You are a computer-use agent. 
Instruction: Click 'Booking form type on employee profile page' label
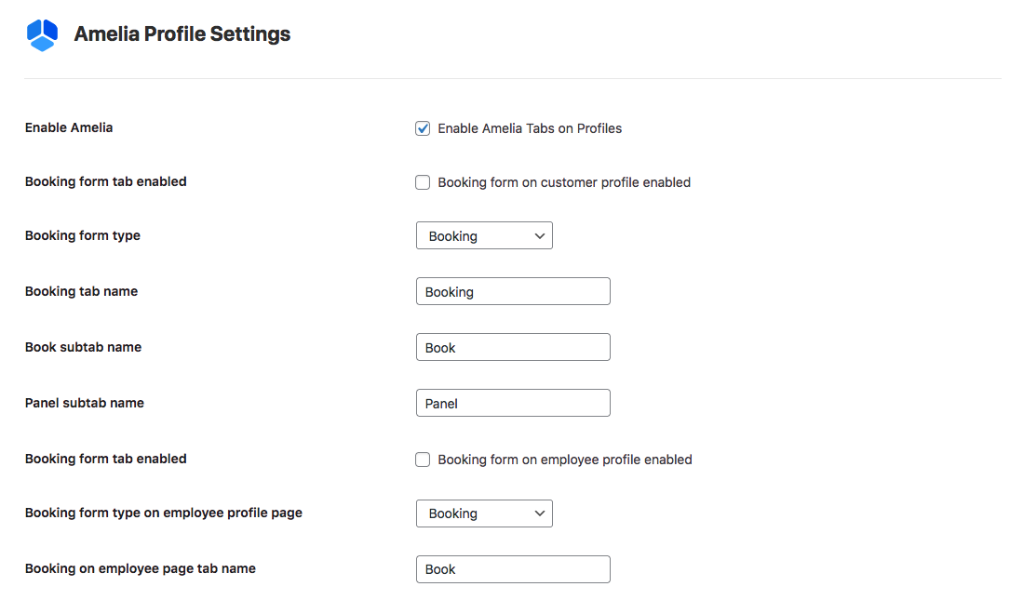coord(164,513)
